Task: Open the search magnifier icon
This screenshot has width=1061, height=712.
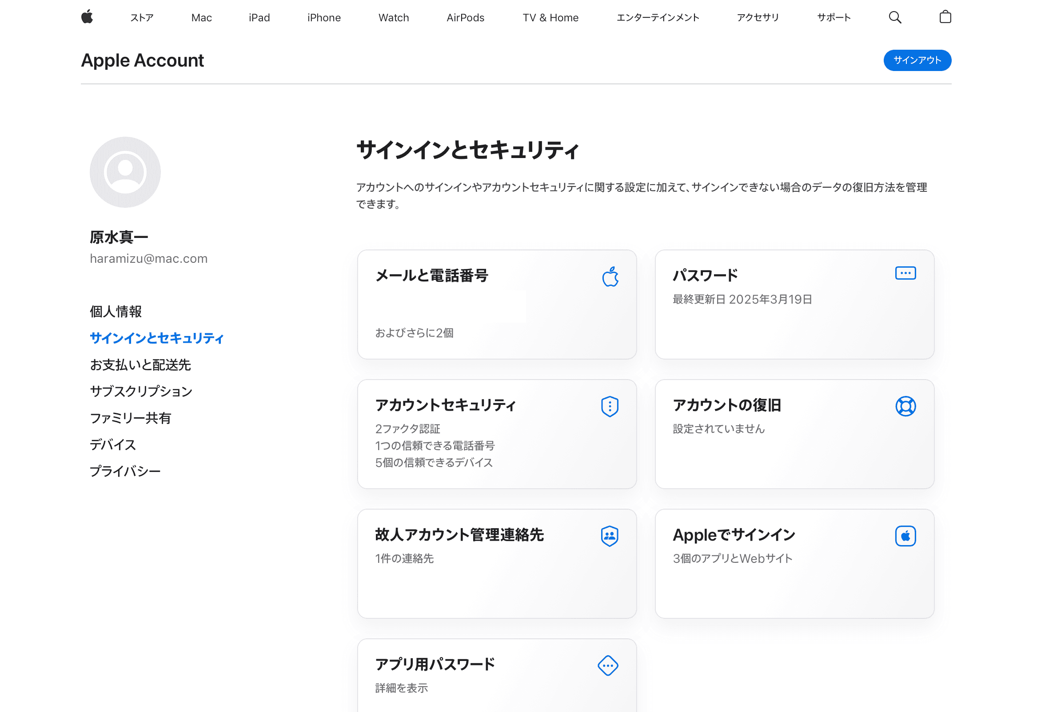Action: pos(894,17)
